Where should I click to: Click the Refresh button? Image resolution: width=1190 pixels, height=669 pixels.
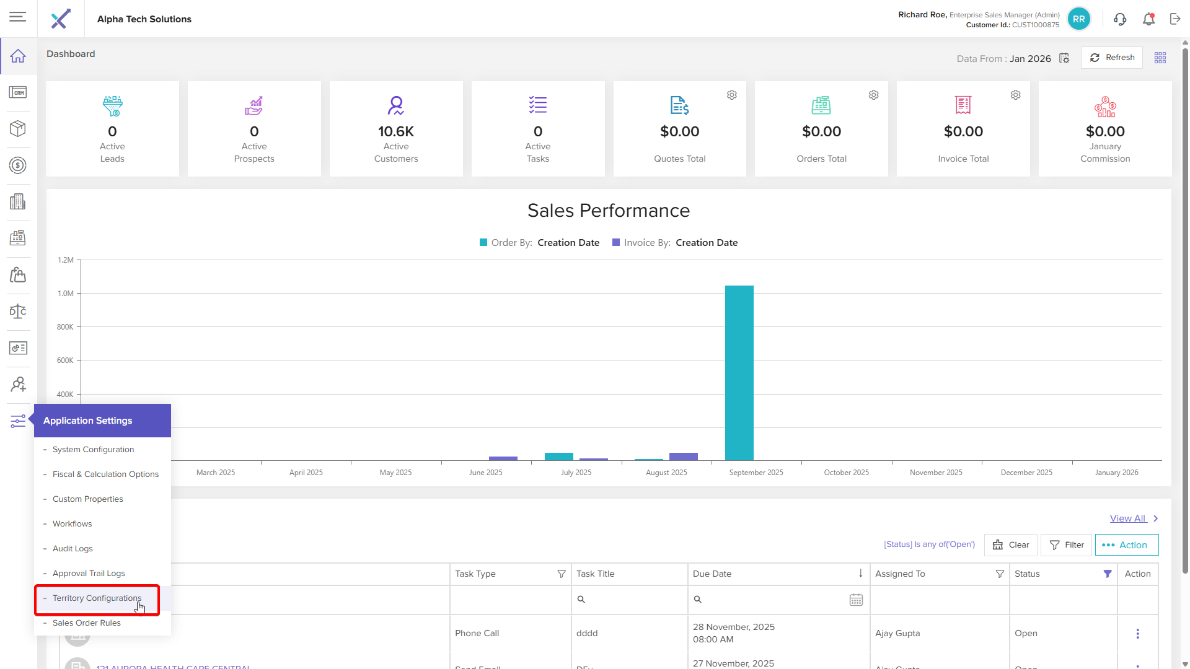tap(1112, 58)
